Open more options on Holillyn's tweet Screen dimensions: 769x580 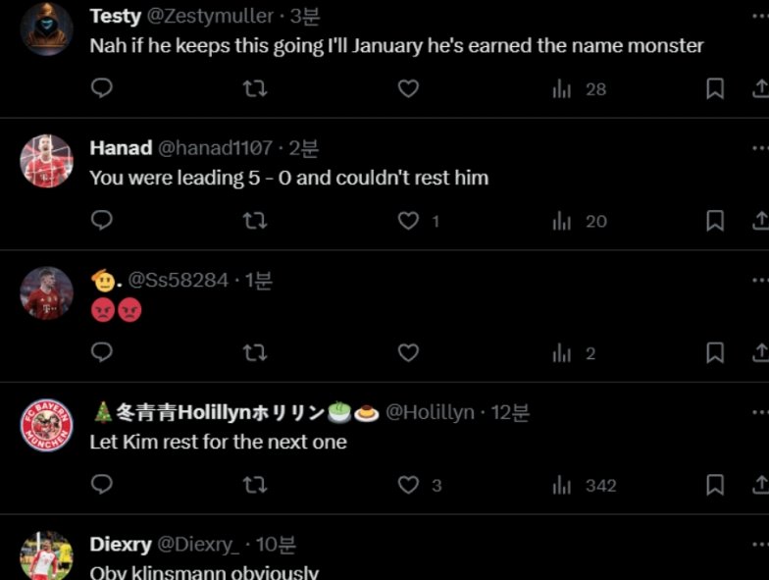(x=758, y=412)
